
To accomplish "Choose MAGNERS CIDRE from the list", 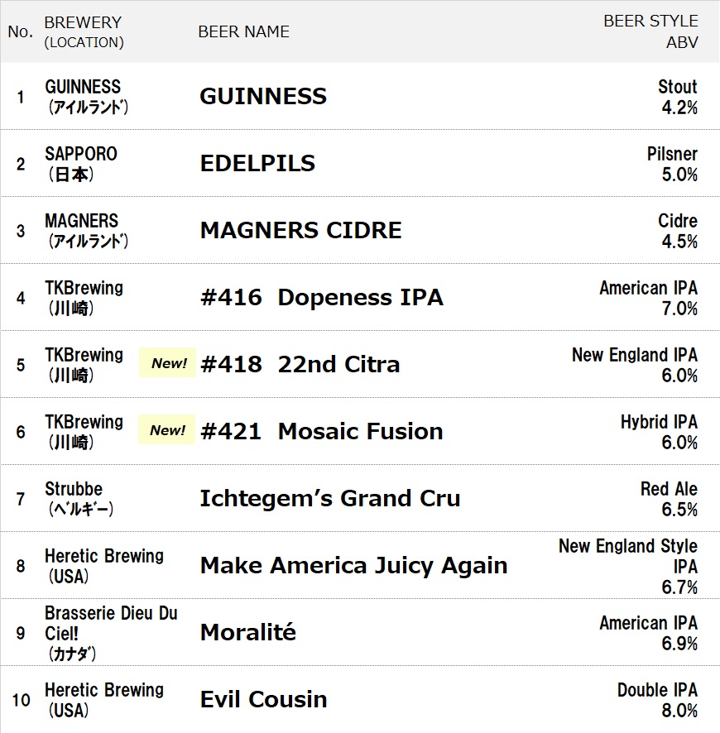I will tap(300, 230).
